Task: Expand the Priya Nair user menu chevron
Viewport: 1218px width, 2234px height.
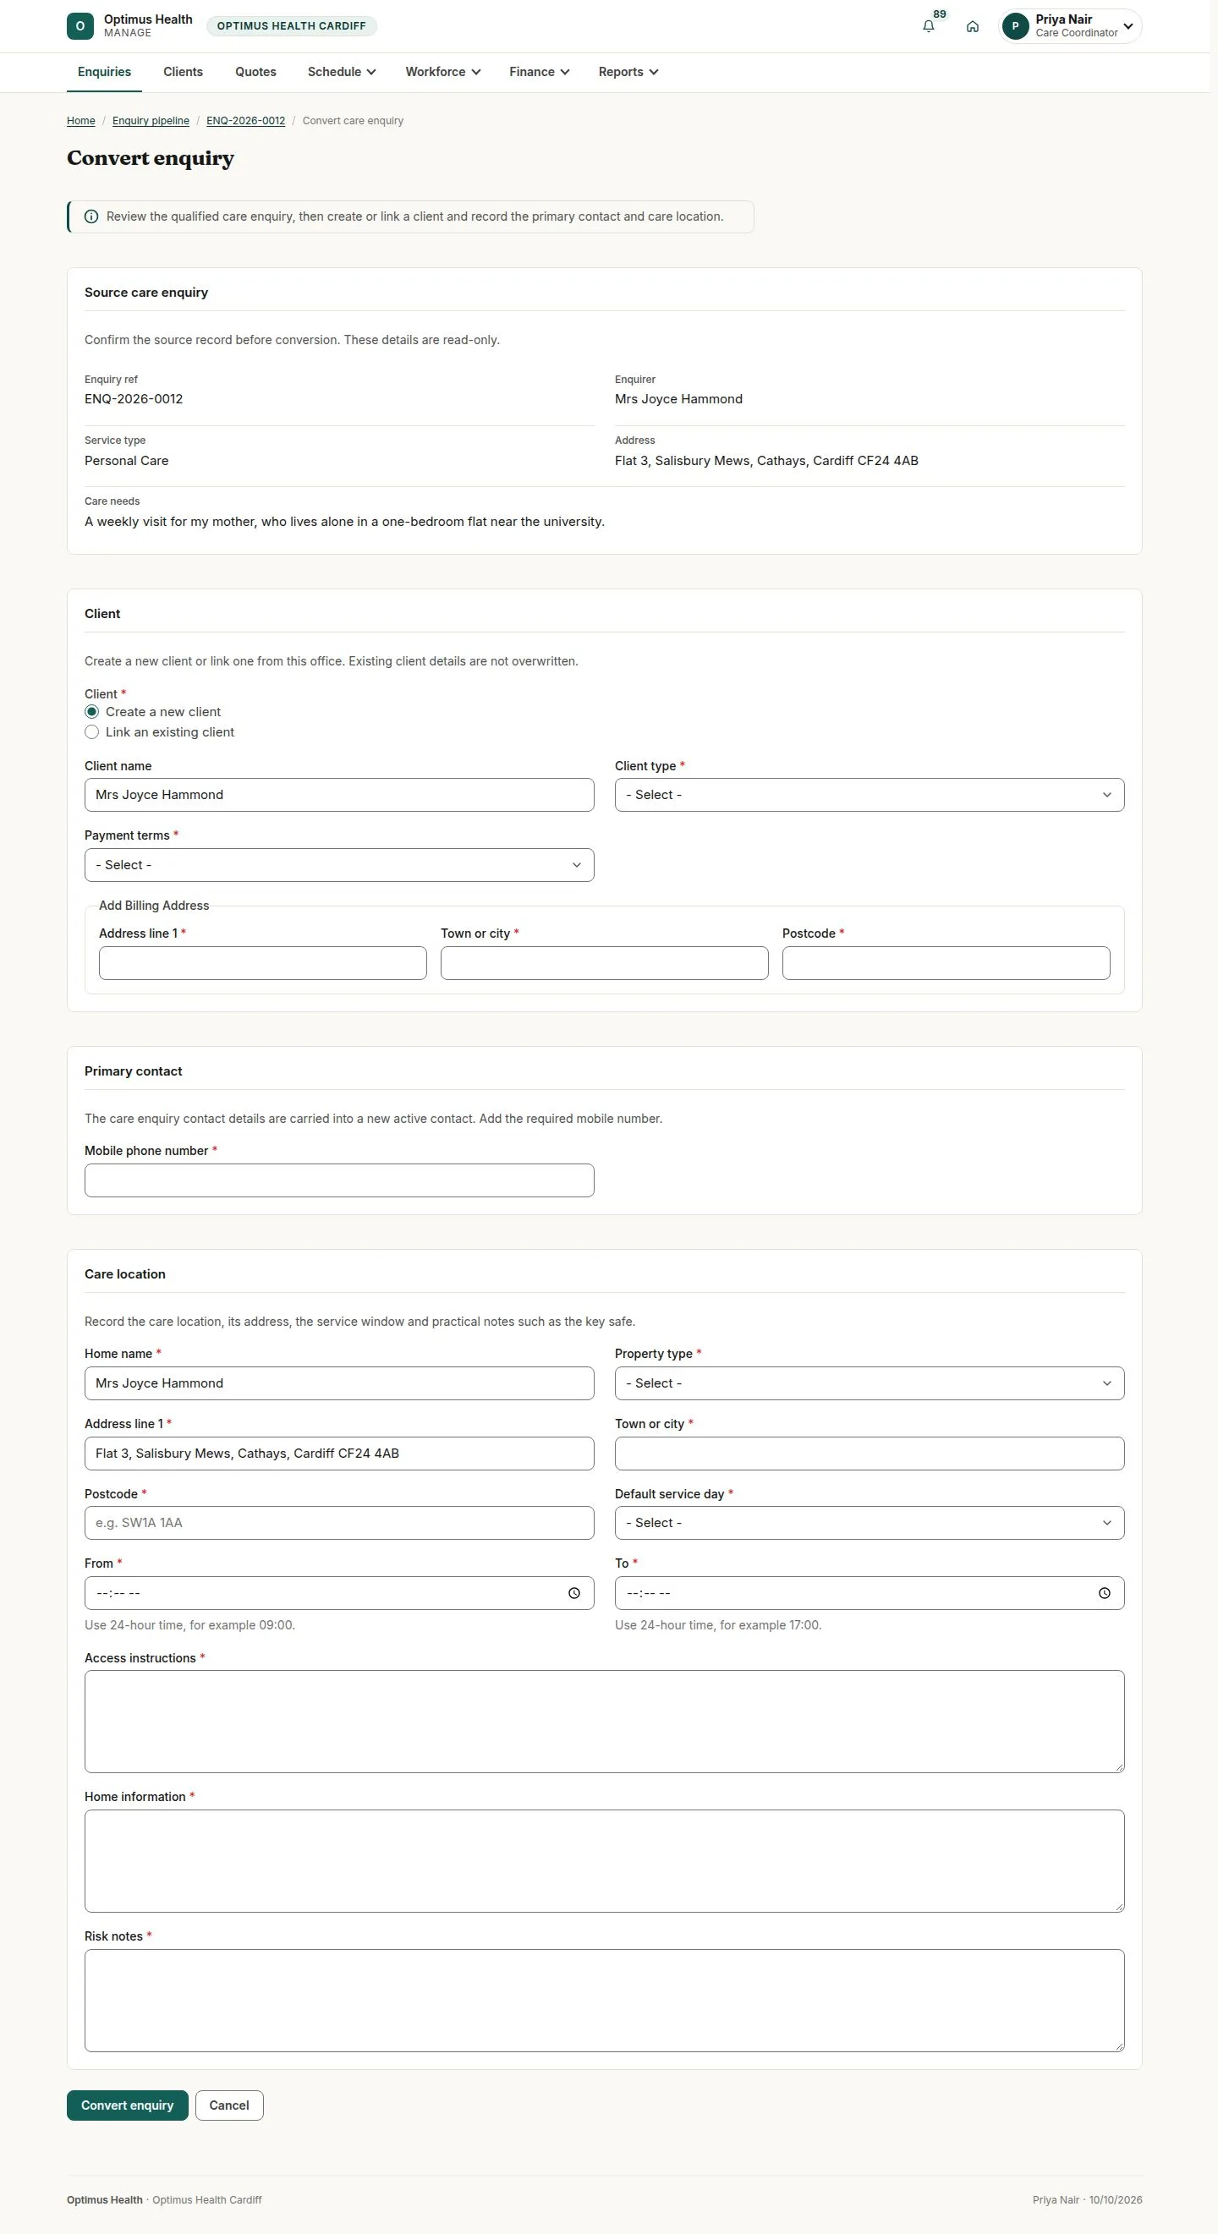Action: pyautogui.click(x=1127, y=26)
